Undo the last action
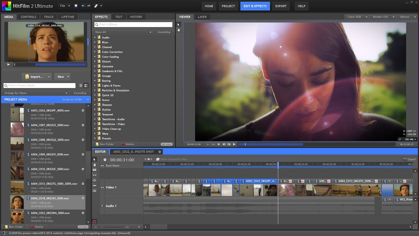The image size is (419, 236). point(83,6)
